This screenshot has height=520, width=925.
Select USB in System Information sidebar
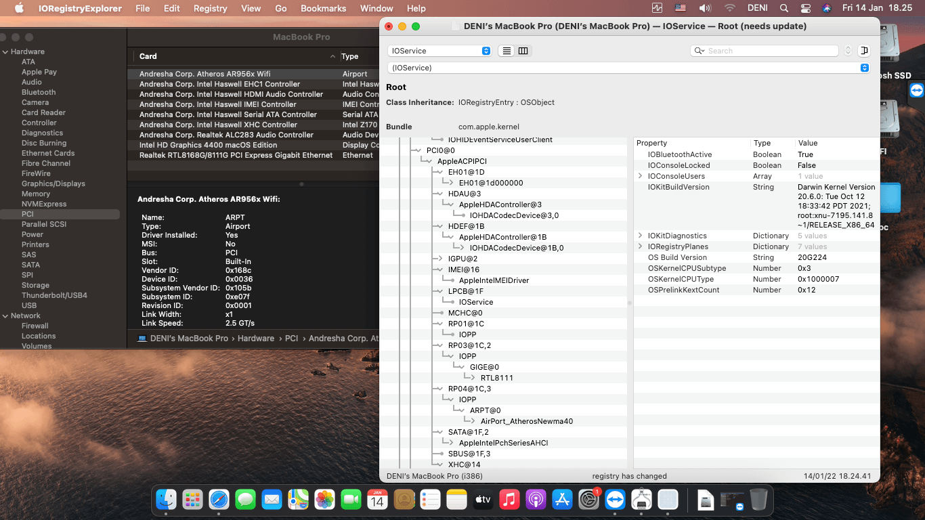tap(29, 305)
